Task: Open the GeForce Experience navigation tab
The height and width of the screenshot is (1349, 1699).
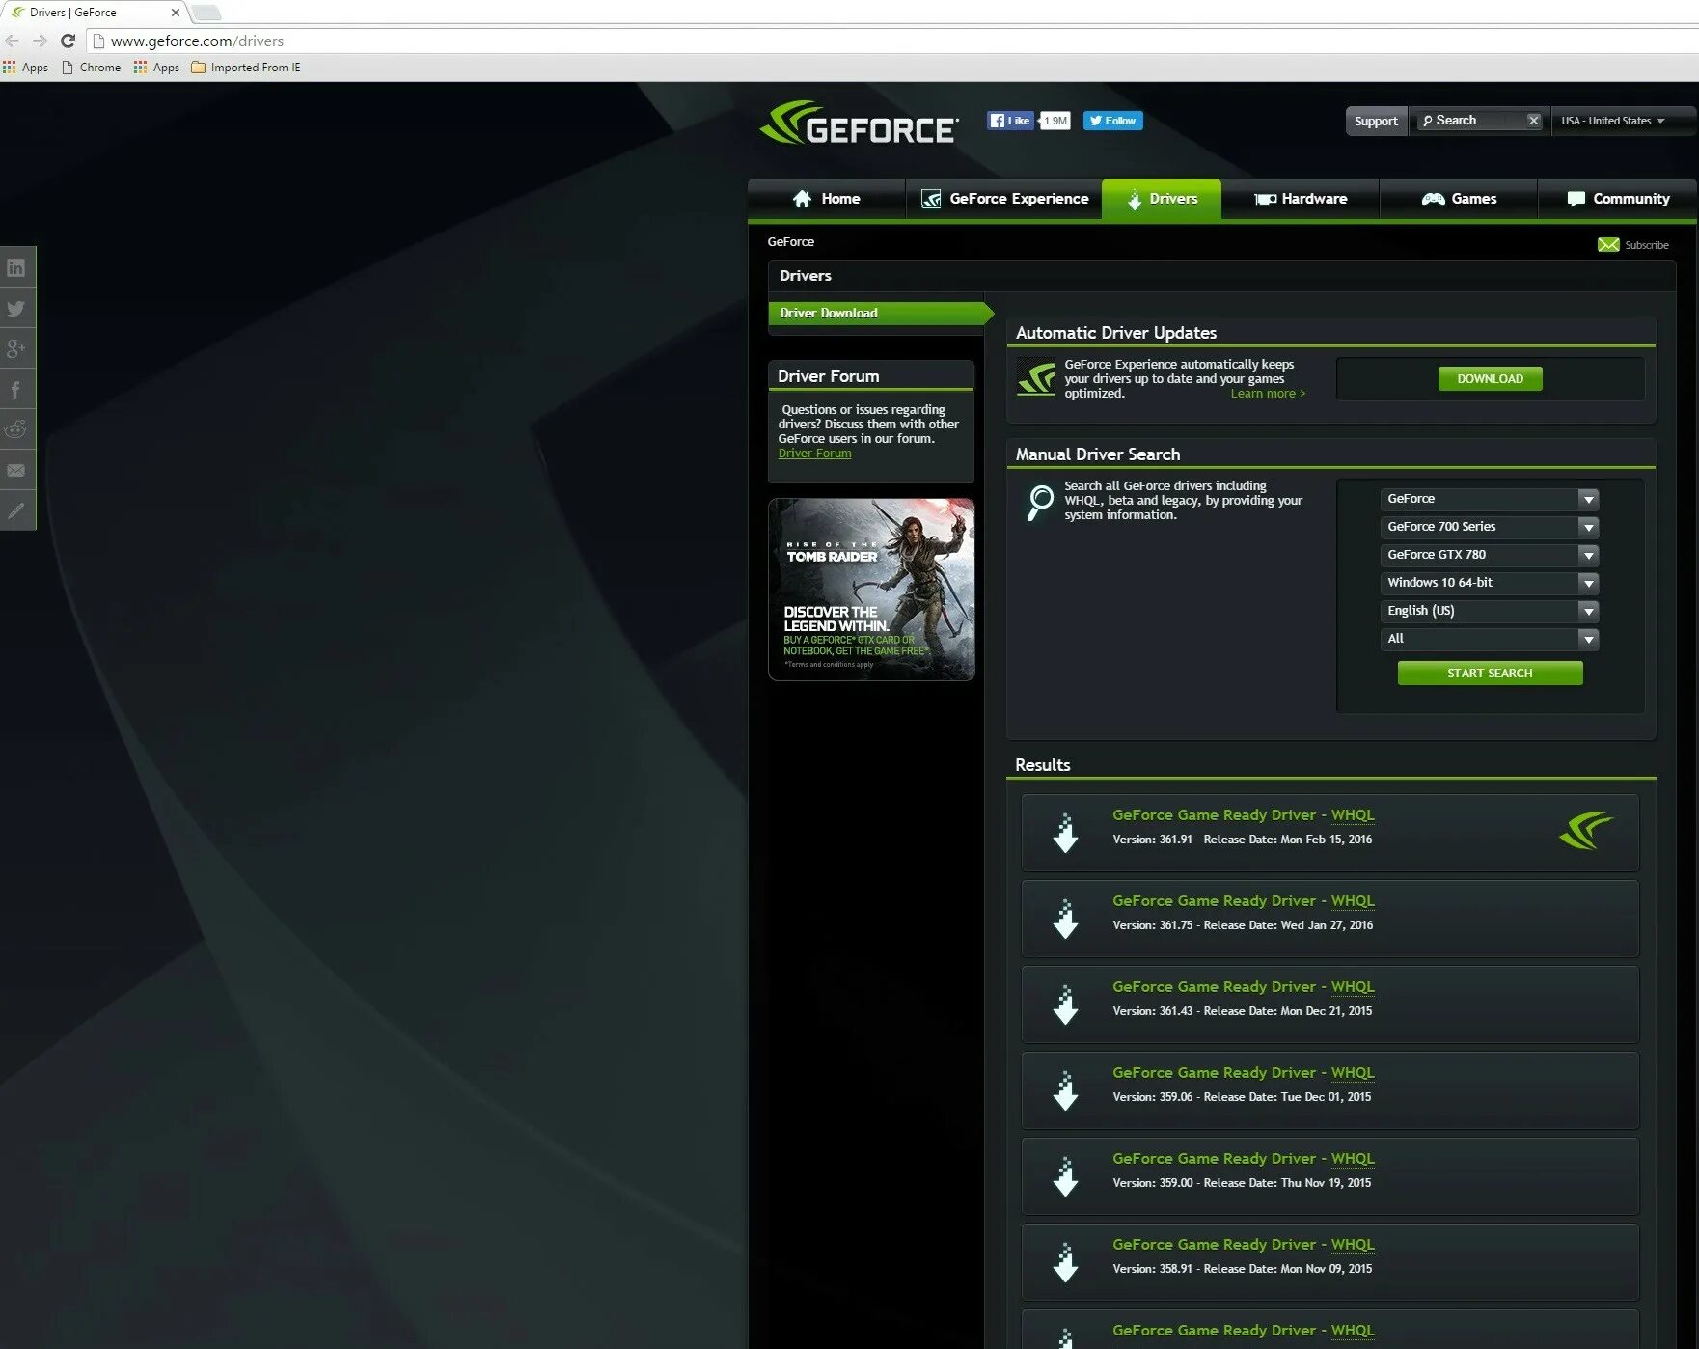Action: pos(1004,199)
